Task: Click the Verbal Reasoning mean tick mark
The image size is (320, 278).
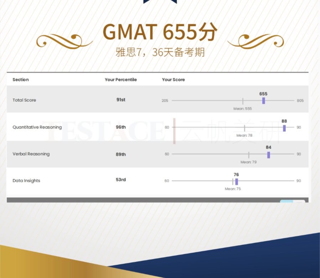Action: pos(249,155)
